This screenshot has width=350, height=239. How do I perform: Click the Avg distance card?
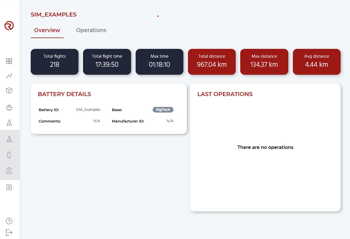click(x=317, y=62)
